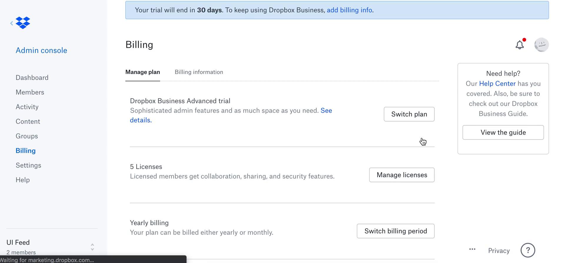
Task: Open the account avatar menu
Action: click(541, 45)
